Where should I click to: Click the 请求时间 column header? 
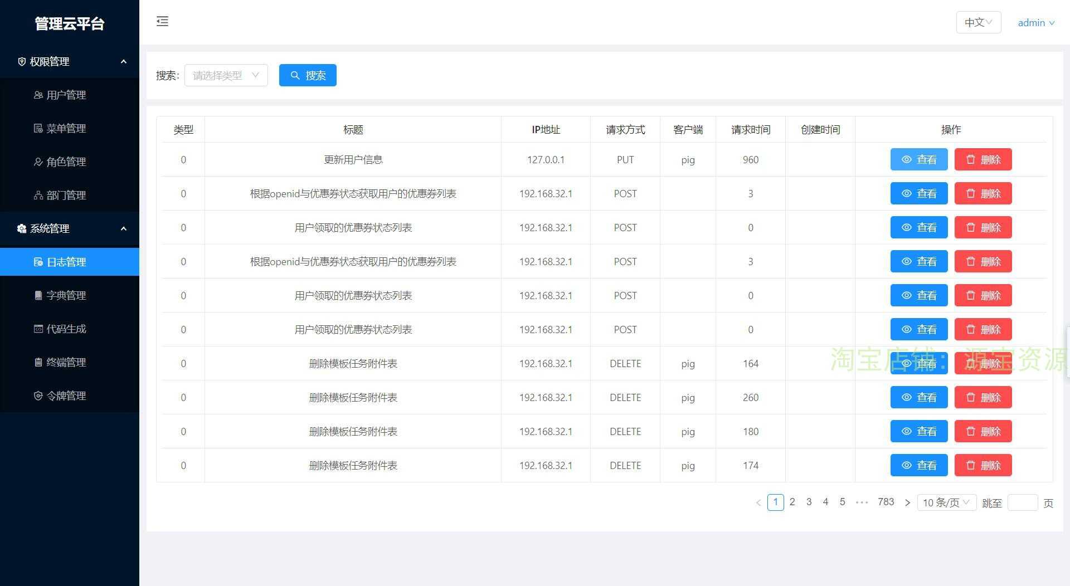pos(751,129)
